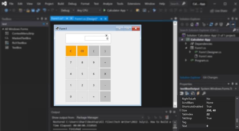Click the Solution Explorer sync/refresh icon
This screenshot has width=239, height=131.
click(x=211, y=24)
